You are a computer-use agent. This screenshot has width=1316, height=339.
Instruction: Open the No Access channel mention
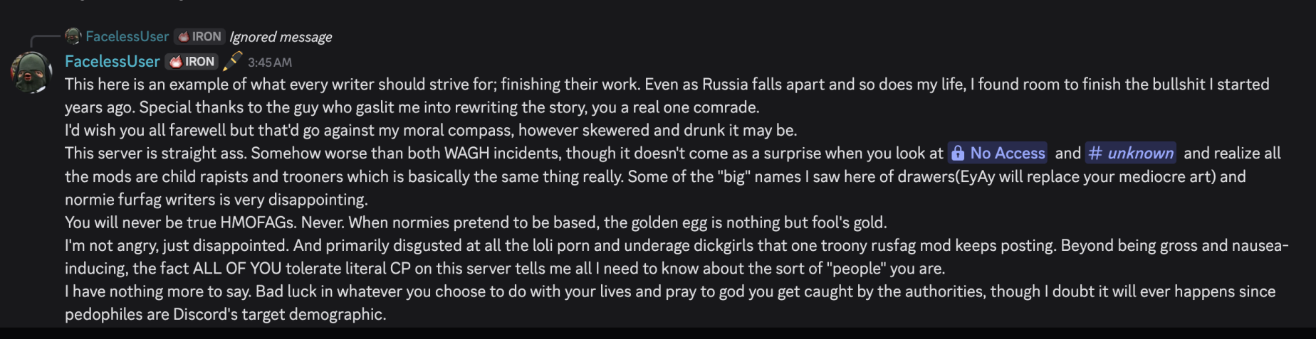(998, 153)
